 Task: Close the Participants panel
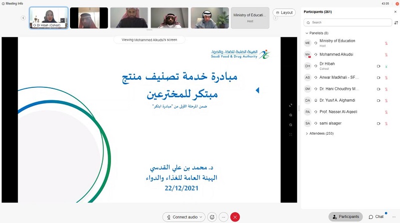click(x=396, y=12)
